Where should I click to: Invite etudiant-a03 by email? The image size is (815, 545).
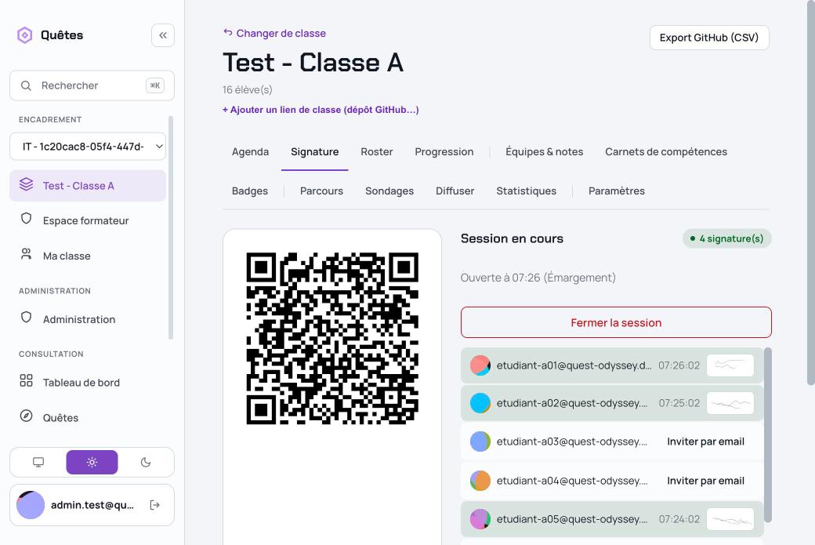pos(705,441)
